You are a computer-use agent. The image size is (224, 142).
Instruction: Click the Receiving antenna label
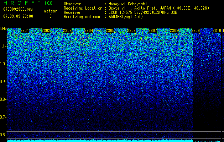click(82, 17)
